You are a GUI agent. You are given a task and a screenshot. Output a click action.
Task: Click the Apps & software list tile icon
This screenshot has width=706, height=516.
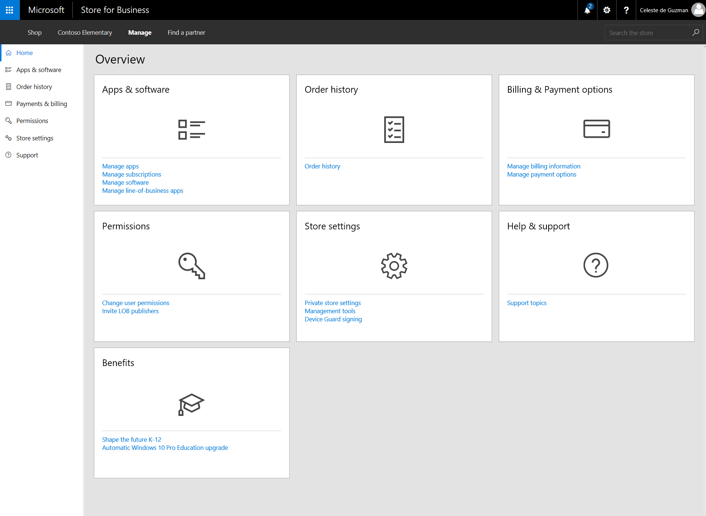[191, 129]
